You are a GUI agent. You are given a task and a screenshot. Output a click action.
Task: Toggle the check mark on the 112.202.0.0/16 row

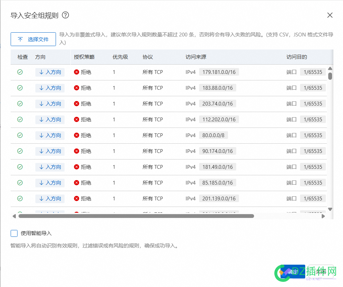point(20,119)
